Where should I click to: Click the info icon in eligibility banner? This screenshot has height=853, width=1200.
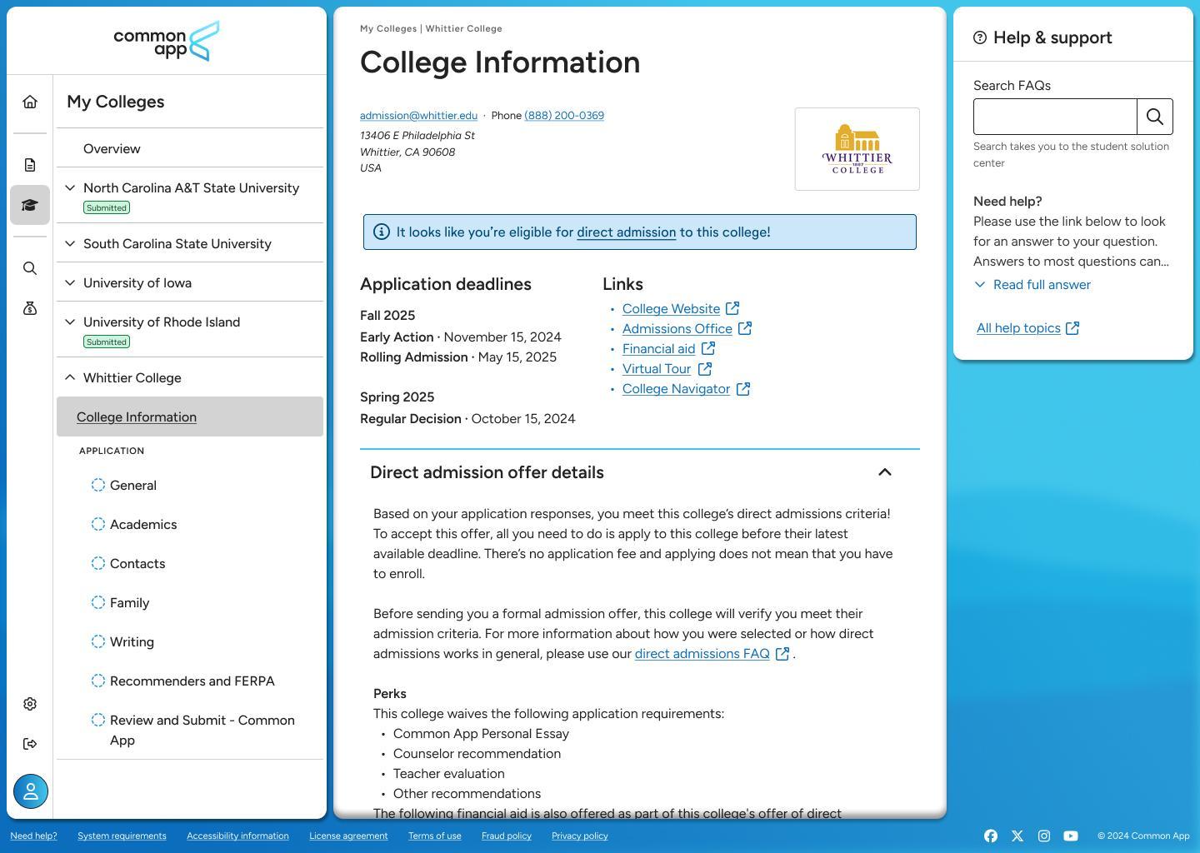[x=381, y=232]
